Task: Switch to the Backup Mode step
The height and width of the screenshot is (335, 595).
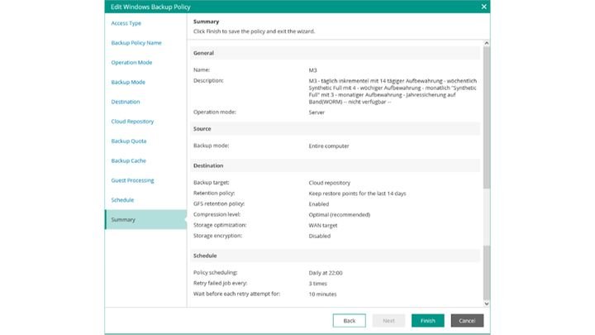Action: click(128, 82)
